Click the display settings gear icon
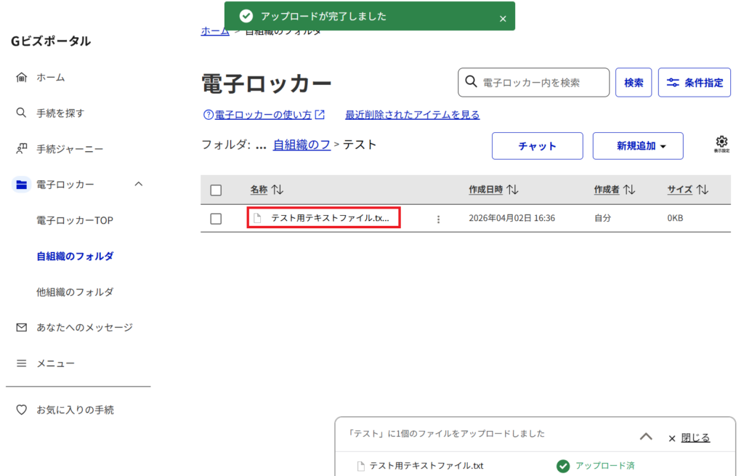Image resolution: width=744 pixels, height=476 pixels. (x=721, y=143)
